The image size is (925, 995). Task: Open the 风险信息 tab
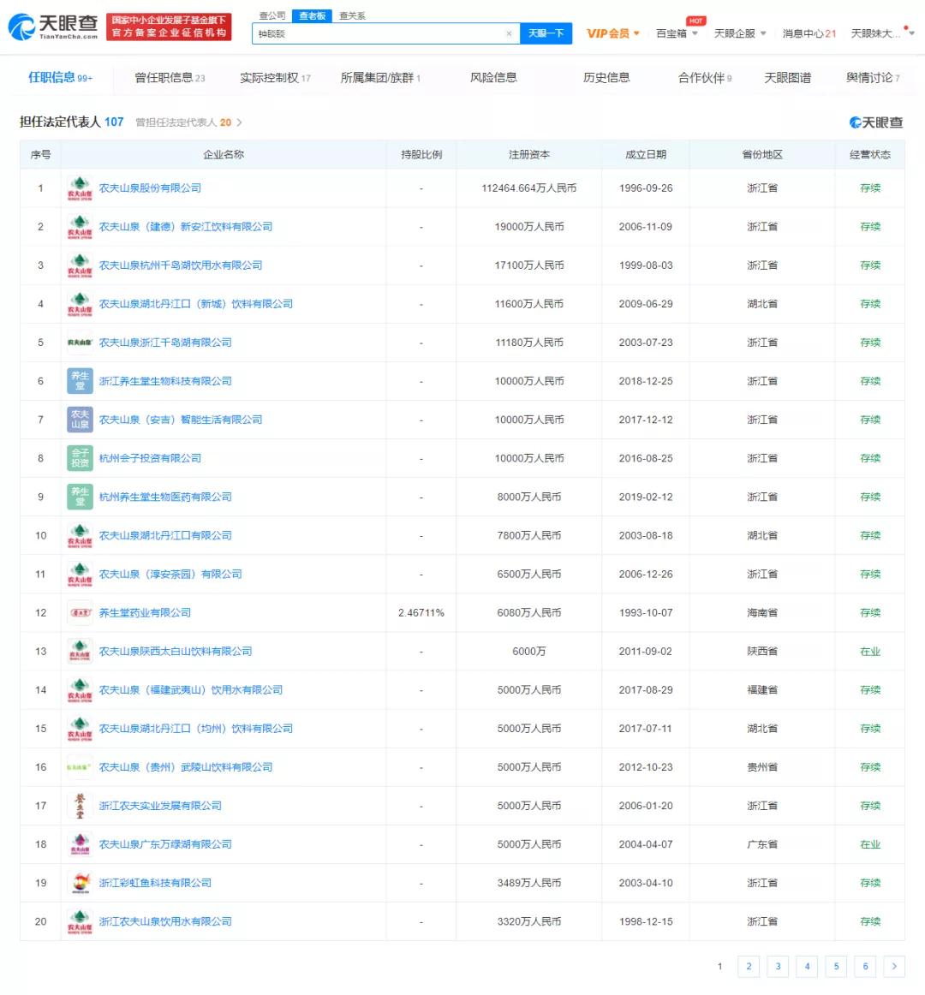click(493, 77)
